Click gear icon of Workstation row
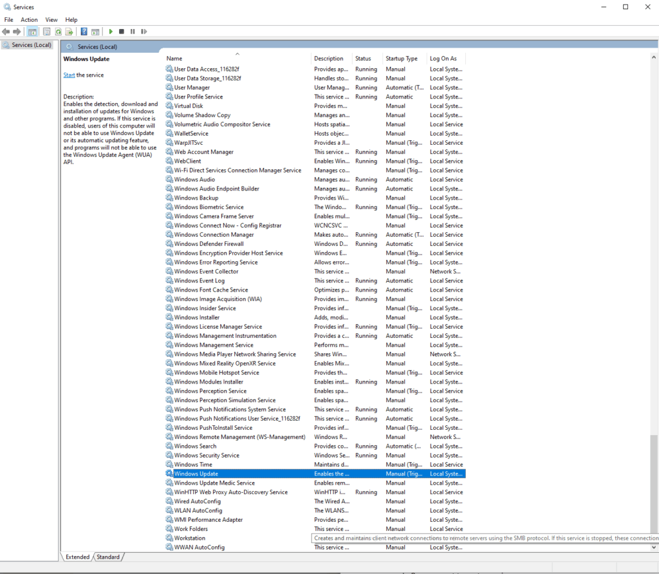Viewport: 659px width, 574px height. [169, 538]
